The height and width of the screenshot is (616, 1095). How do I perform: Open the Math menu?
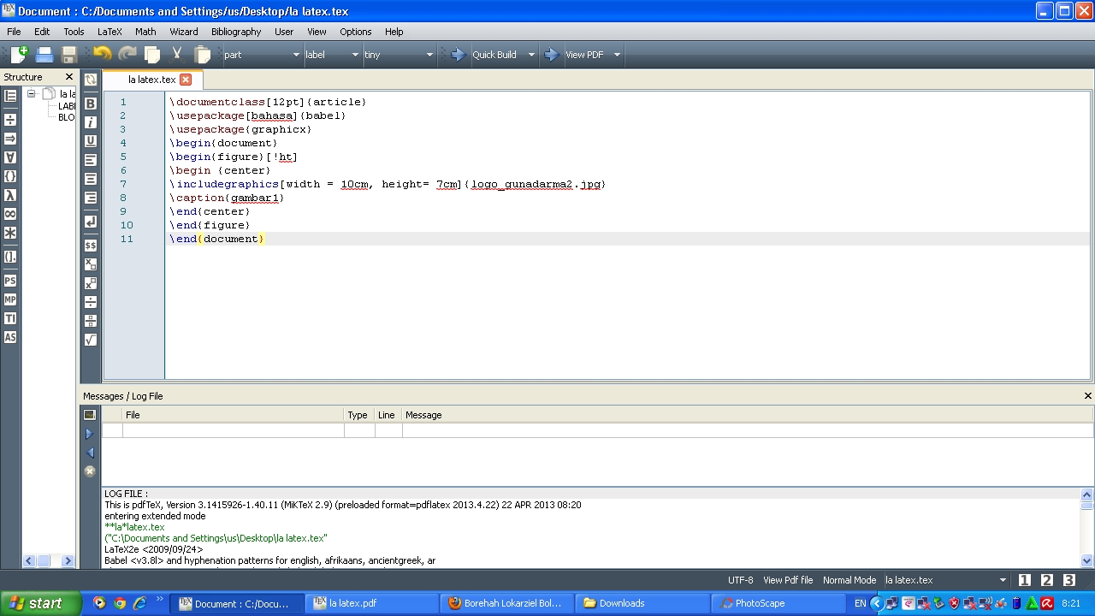pos(145,32)
